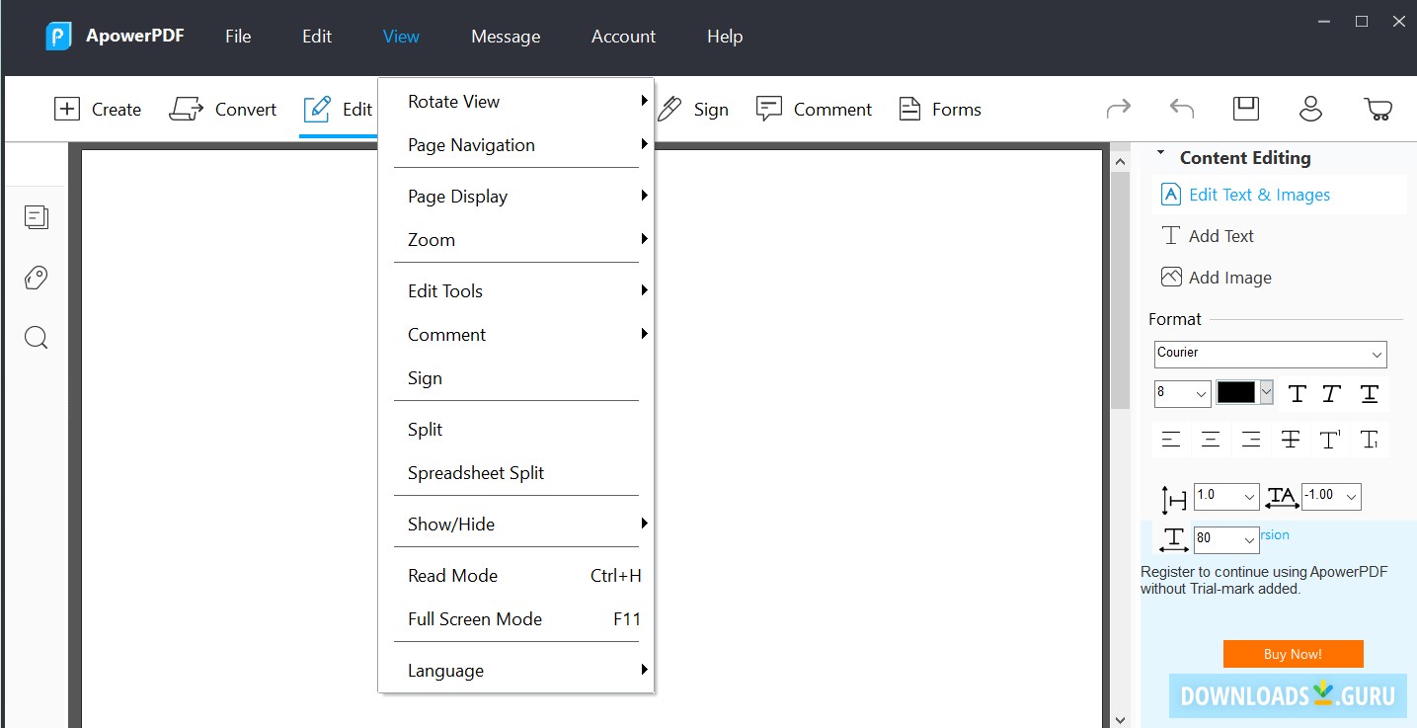
Task: Open the page thumbnails sidebar panel
Action: pos(36,216)
